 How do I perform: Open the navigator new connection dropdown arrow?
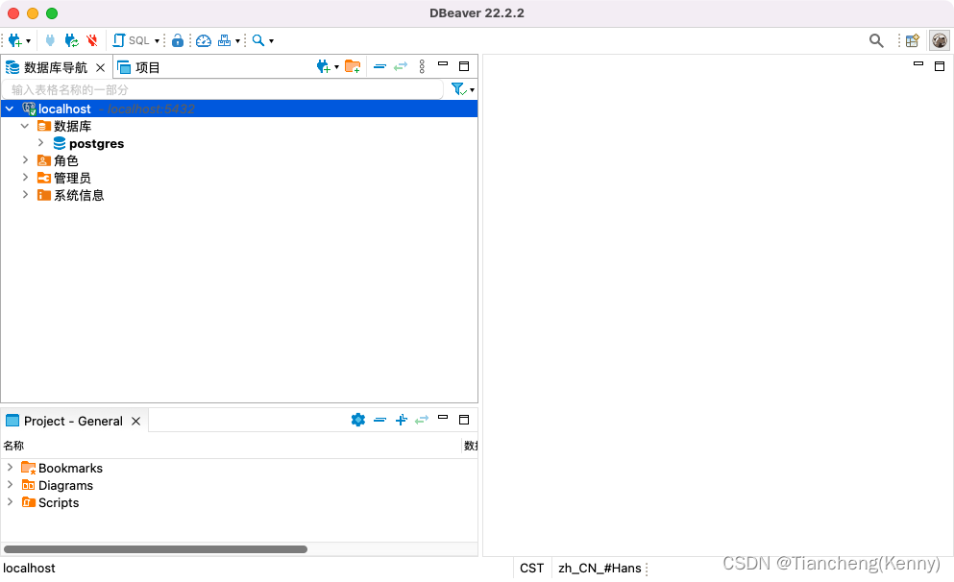pos(336,67)
